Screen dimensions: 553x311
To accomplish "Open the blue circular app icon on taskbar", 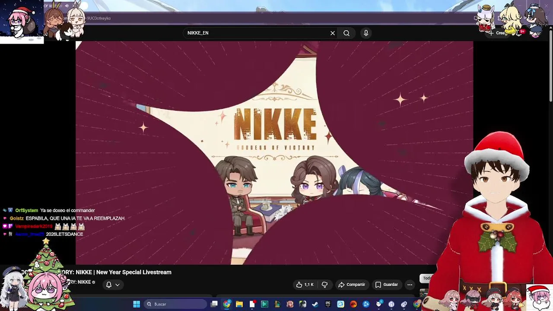I will coord(366,304).
